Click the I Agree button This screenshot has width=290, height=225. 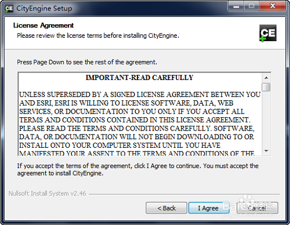[209, 208]
